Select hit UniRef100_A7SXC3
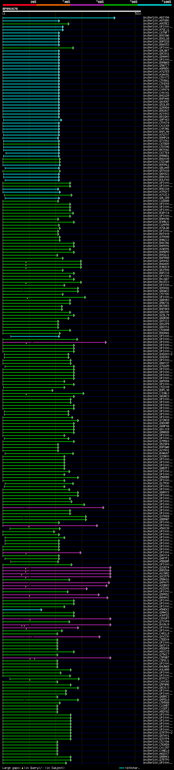Viewport: 174px width, 770px height. (156, 195)
